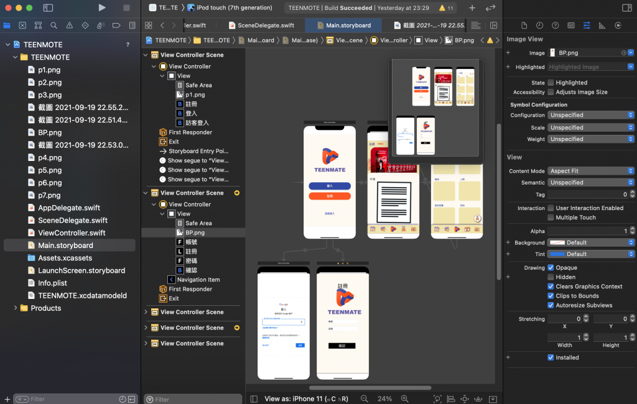This screenshot has height=404, width=637.
Task: Open the Configuration dropdown
Action: point(591,115)
